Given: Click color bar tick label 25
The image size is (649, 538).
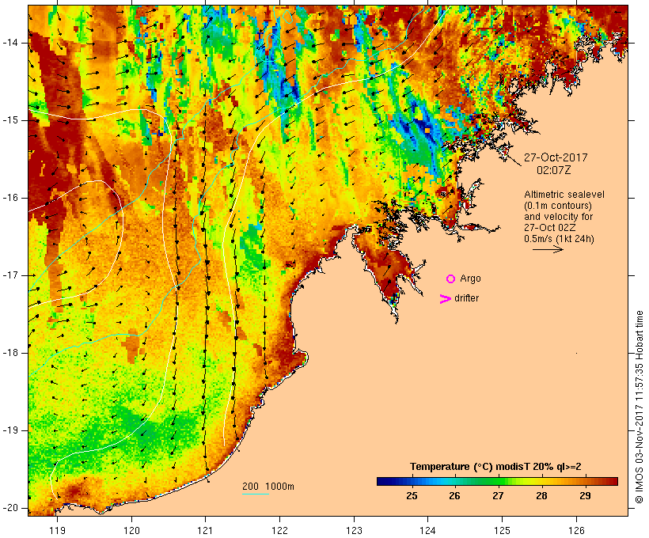Looking at the screenshot, I should (x=412, y=496).
